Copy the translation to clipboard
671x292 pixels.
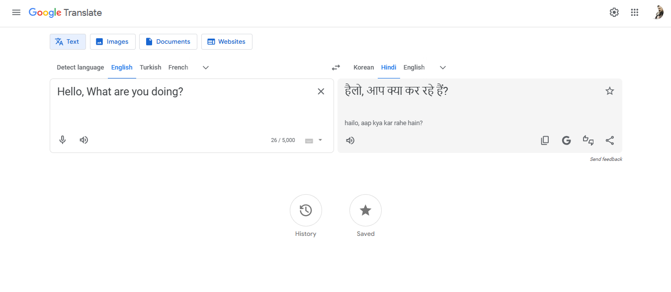click(x=545, y=141)
